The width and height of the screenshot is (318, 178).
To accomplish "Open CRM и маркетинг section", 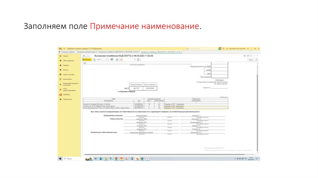I will click(68, 61).
